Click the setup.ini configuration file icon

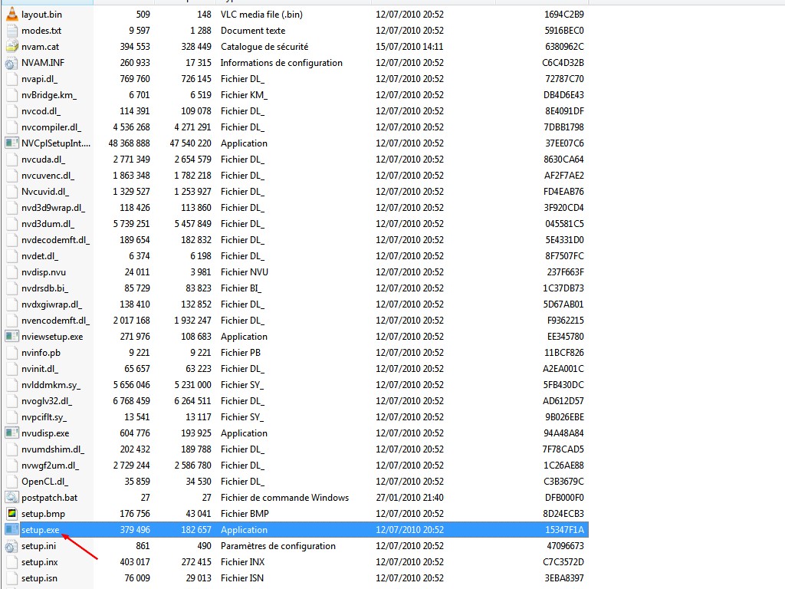click(11, 546)
